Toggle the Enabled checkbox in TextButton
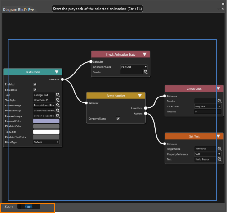Viewport: 227px width, 213px height. point(35,84)
